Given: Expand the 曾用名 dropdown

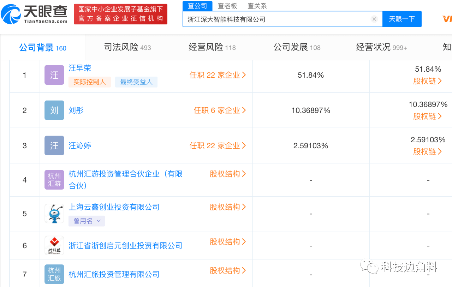Looking at the screenshot, I should pos(87,221).
